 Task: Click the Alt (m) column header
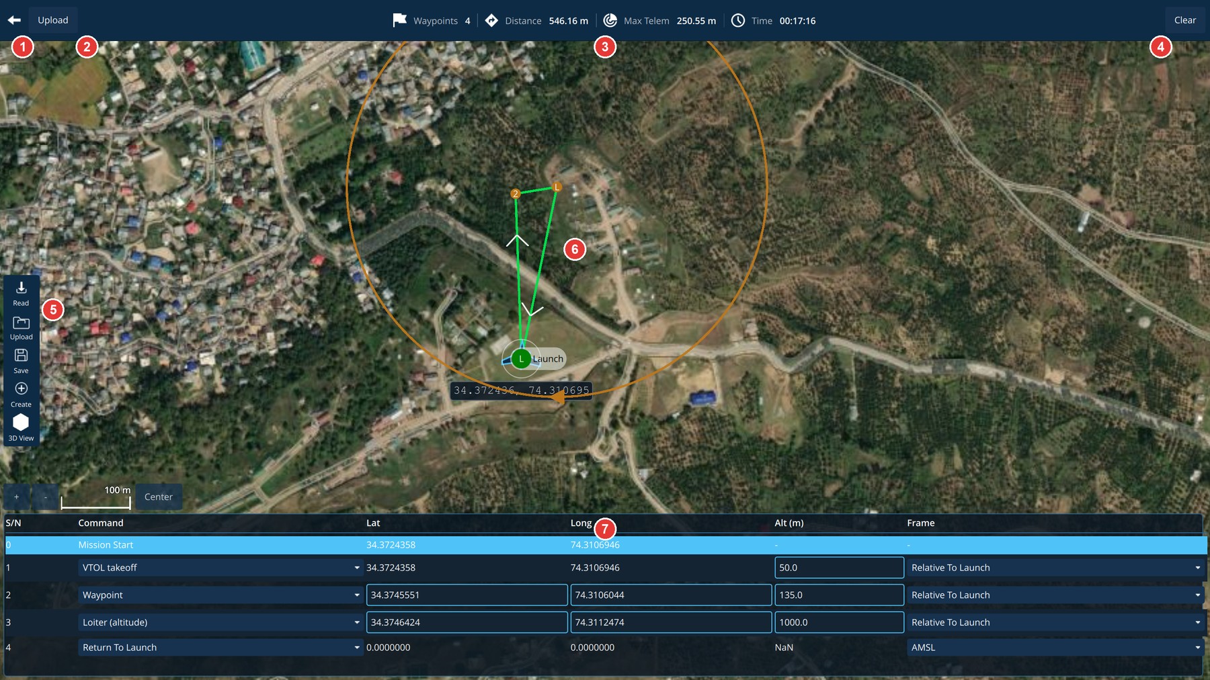pyautogui.click(x=789, y=523)
